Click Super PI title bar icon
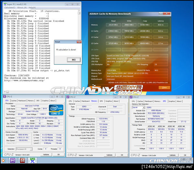194x170 pixels. pyautogui.click(x=5, y=4)
